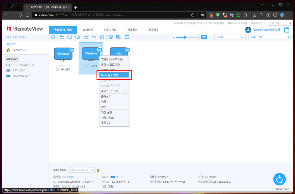Click the add group folder icon
This screenshot has width=295, height=194.
coord(62,37)
